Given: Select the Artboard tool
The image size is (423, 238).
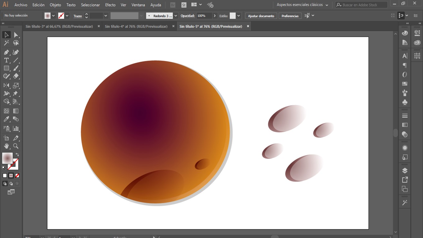Looking at the screenshot, I should 7,138.
